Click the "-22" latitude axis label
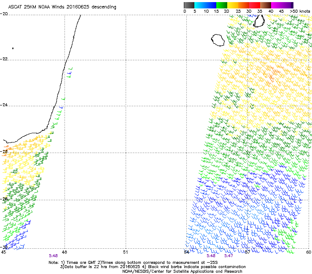 point(4,59)
